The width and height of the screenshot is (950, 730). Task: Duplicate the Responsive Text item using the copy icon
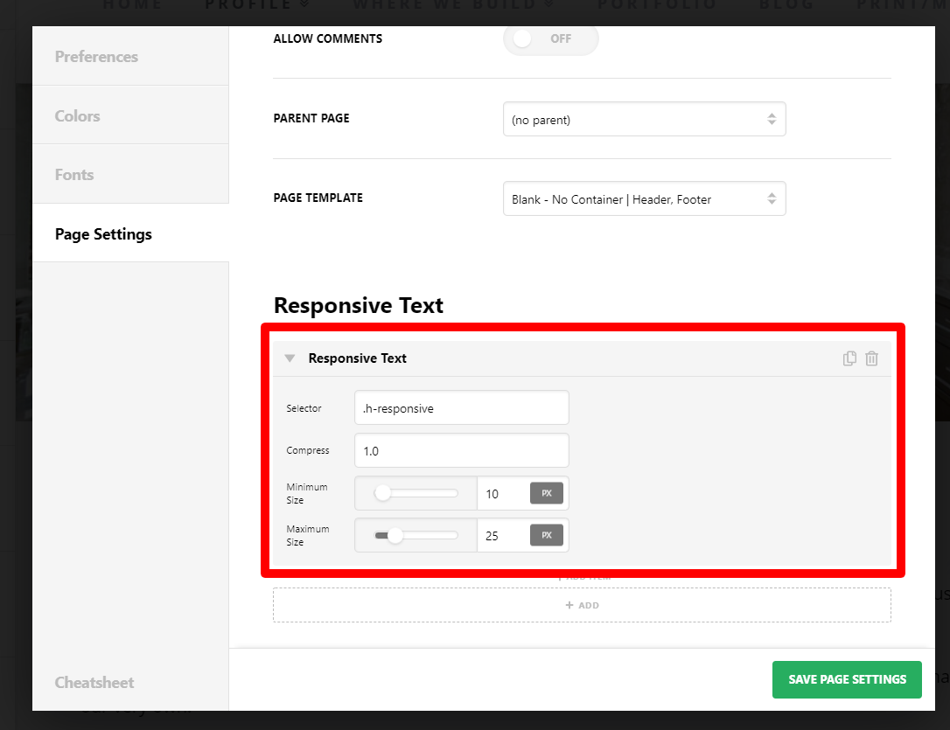(849, 358)
